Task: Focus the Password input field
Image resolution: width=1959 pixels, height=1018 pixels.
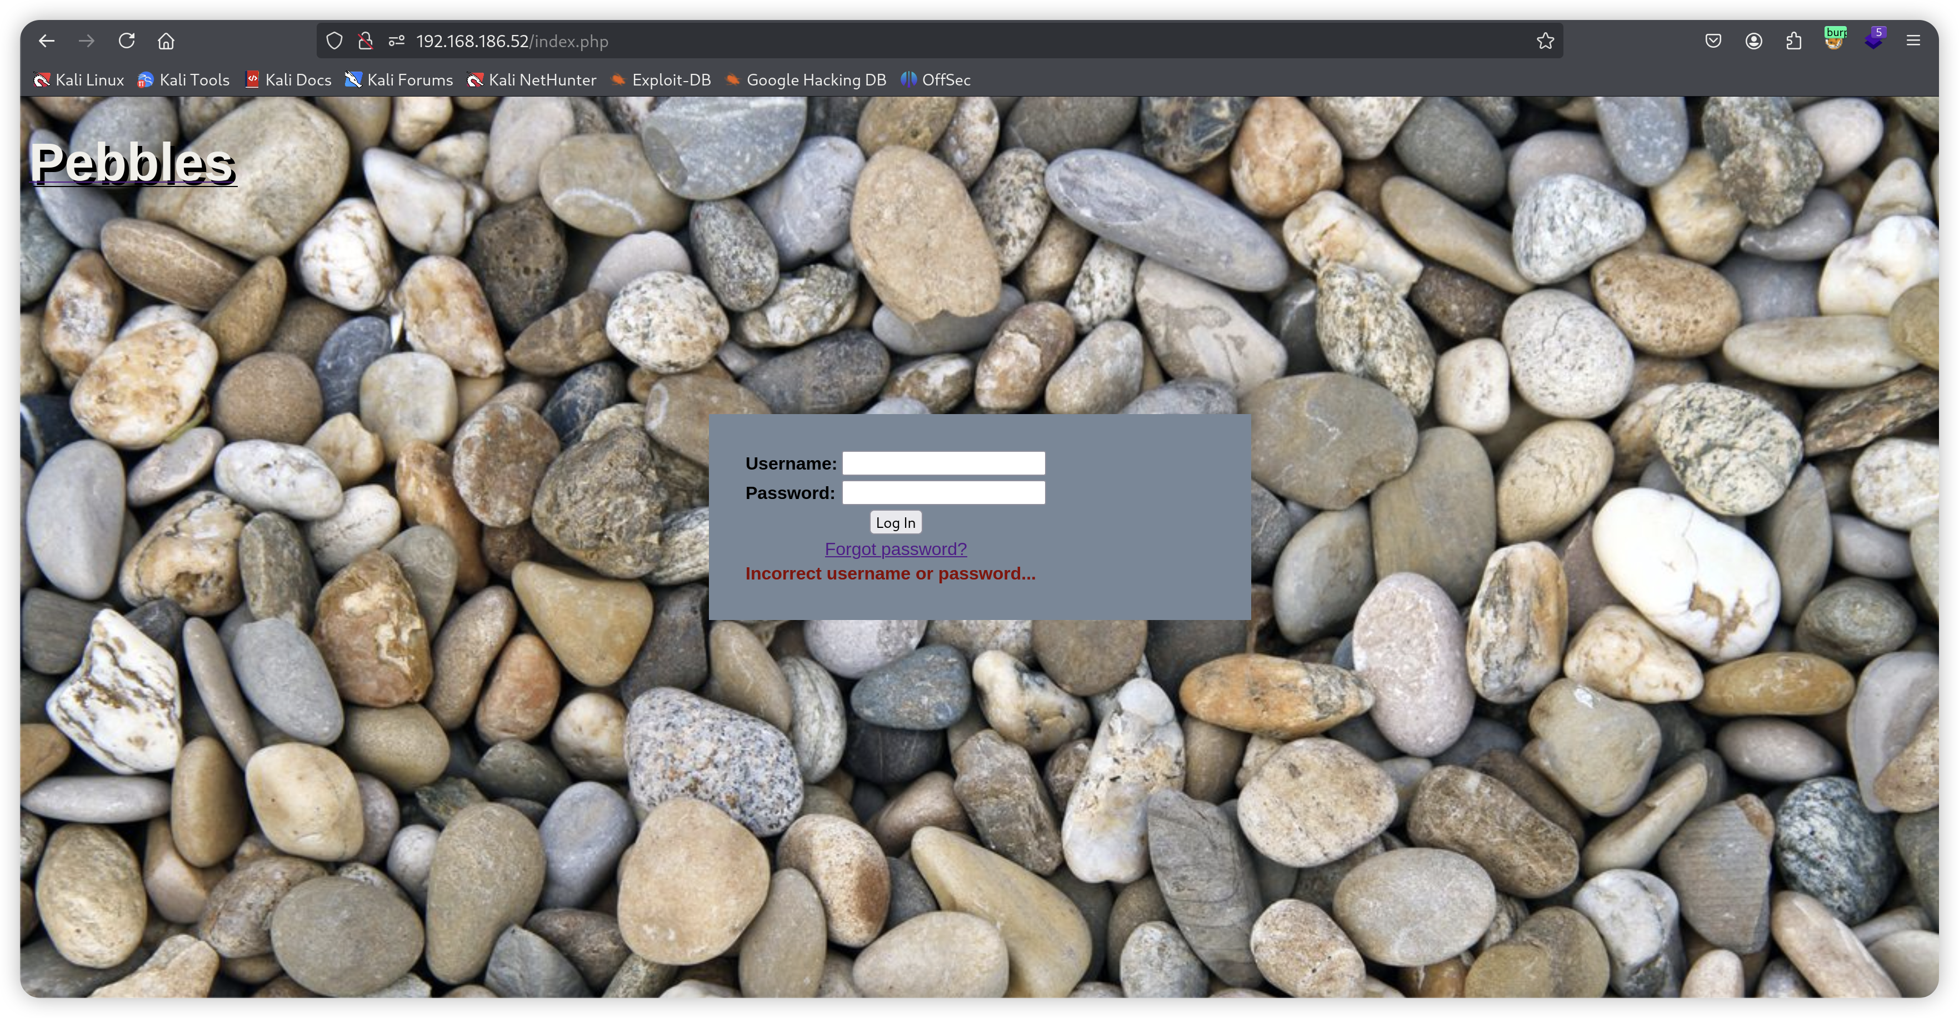Action: [943, 493]
